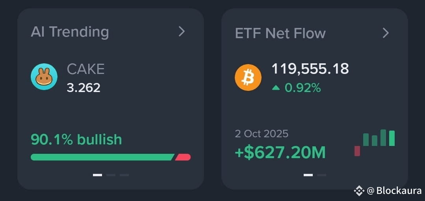425x201 pixels.
Task: Click the +$627.20M net flow value
Action: 280,153
